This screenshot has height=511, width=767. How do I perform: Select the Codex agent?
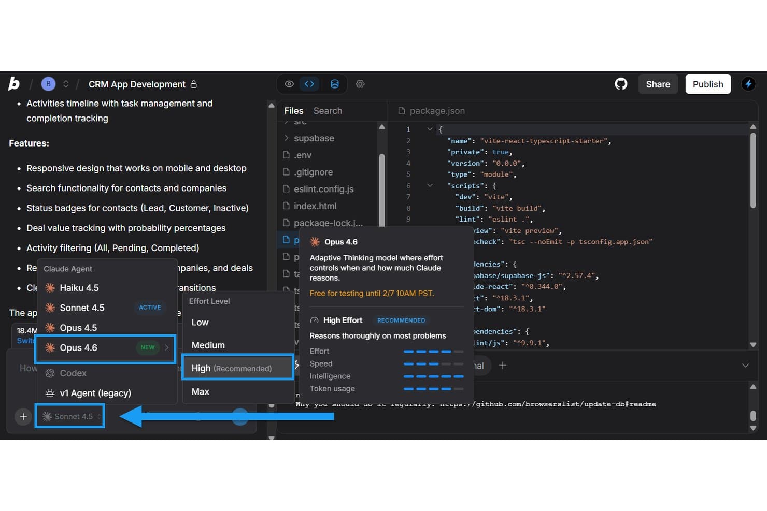pyautogui.click(x=107, y=373)
